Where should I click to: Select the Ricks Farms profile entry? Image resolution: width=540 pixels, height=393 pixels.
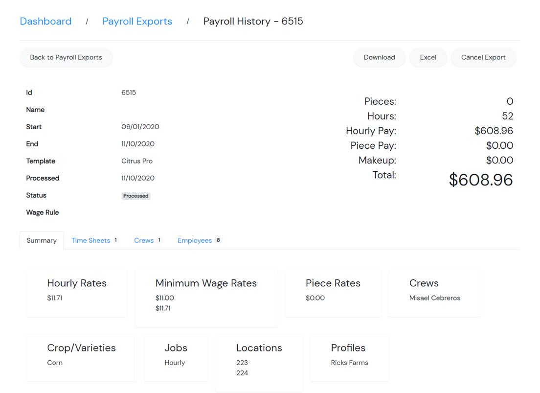point(350,363)
